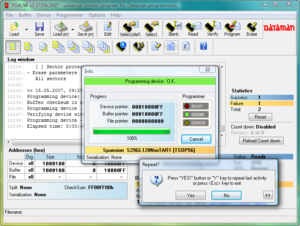Expand the Load dropdown arrow

[x=27, y=29]
